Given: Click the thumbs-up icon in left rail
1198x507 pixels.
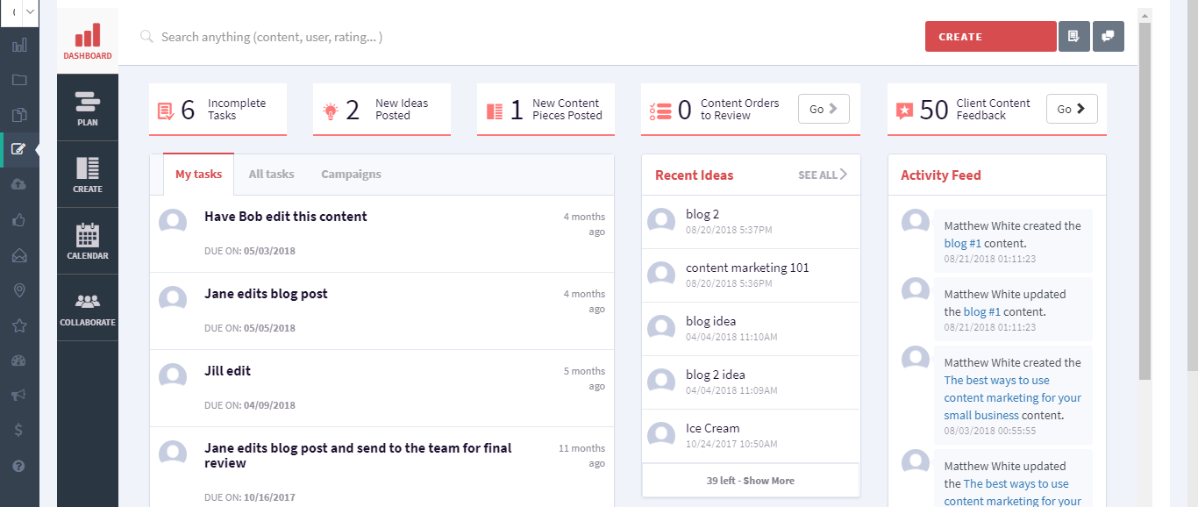Looking at the screenshot, I should coord(18,220).
